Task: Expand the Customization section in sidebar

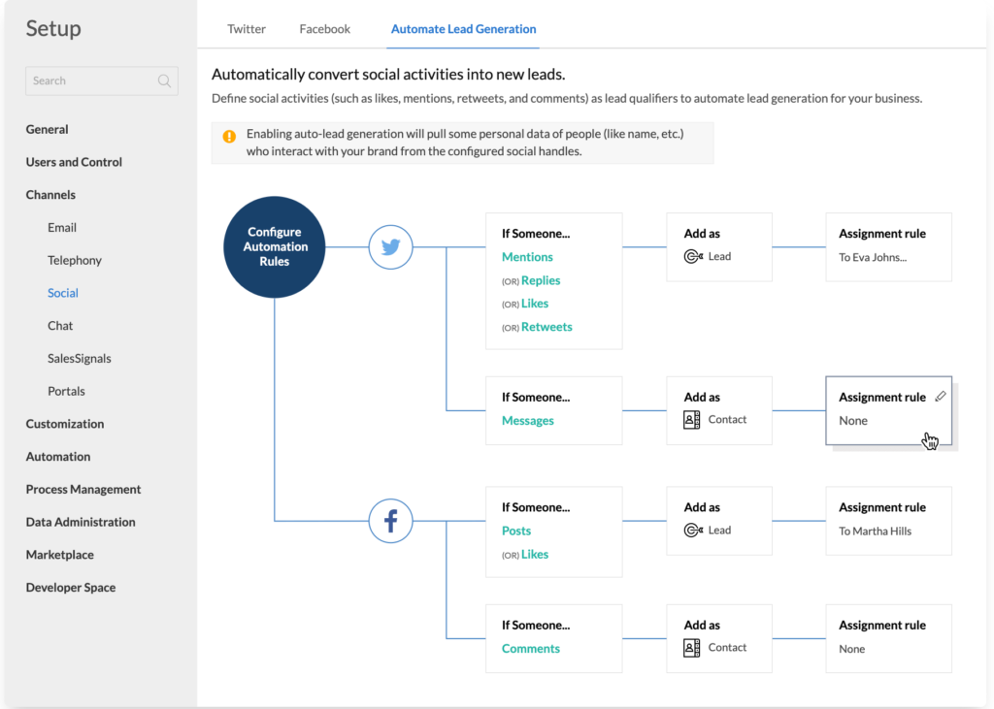Action: [x=65, y=424]
